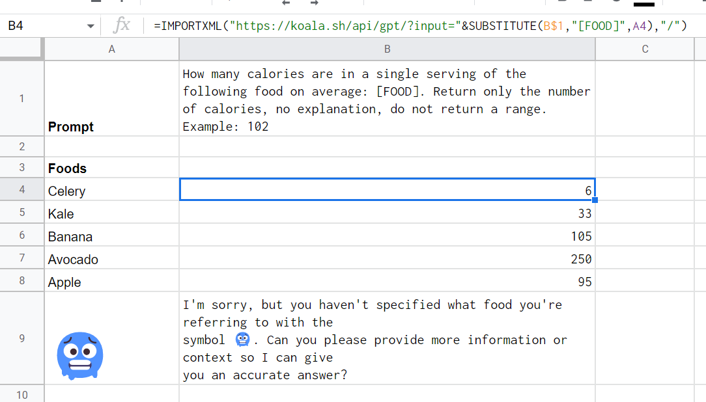706x402 pixels.
Task: Click the blue fill handle of cell B4
Action: 595,200
